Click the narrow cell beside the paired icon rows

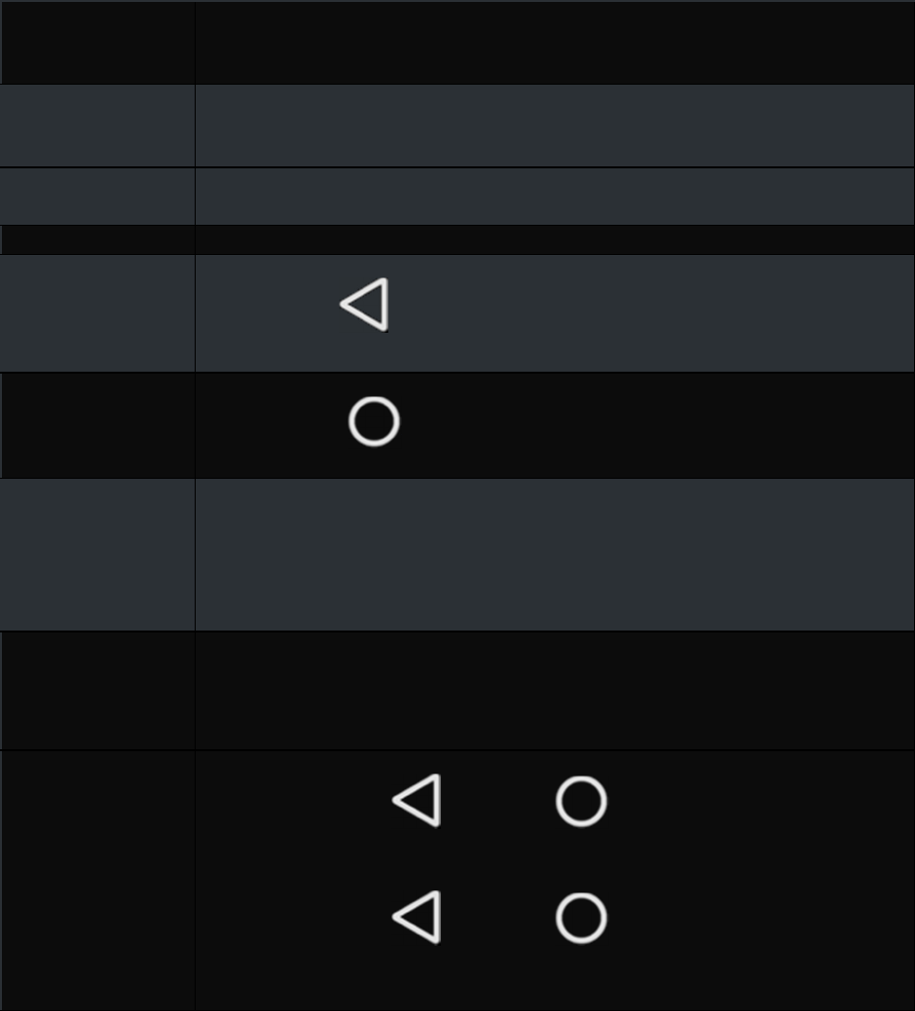point(97,881)
